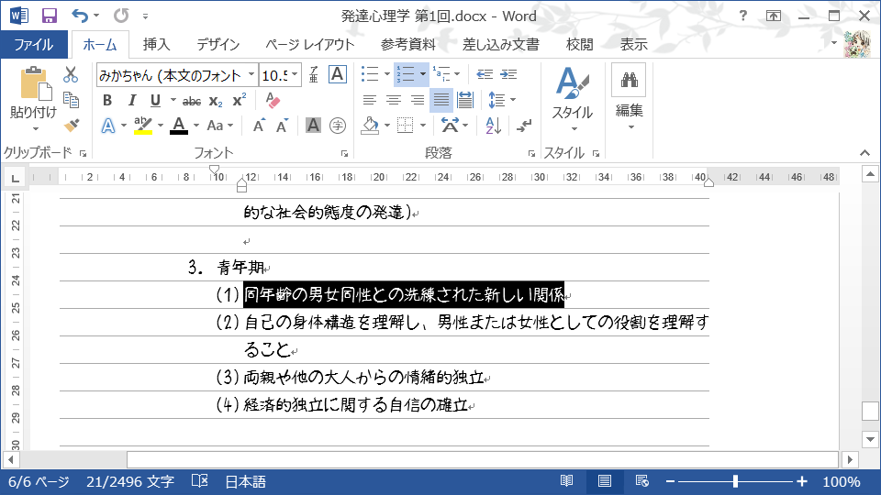Image resolution: width=881 pixels, height=495 pixels.
Task: Click the zoom slider handle
Action: [735, 481]
